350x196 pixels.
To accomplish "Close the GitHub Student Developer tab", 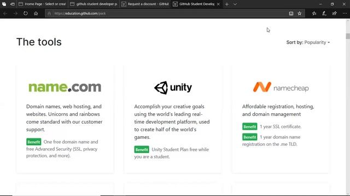I will [218, 4].
